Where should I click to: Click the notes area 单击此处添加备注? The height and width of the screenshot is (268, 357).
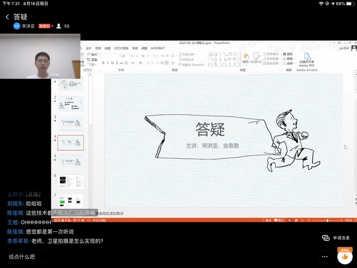click(110, 213)
